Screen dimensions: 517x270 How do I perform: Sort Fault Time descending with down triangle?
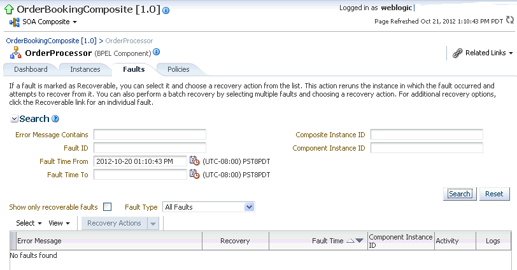click(359, 241)
